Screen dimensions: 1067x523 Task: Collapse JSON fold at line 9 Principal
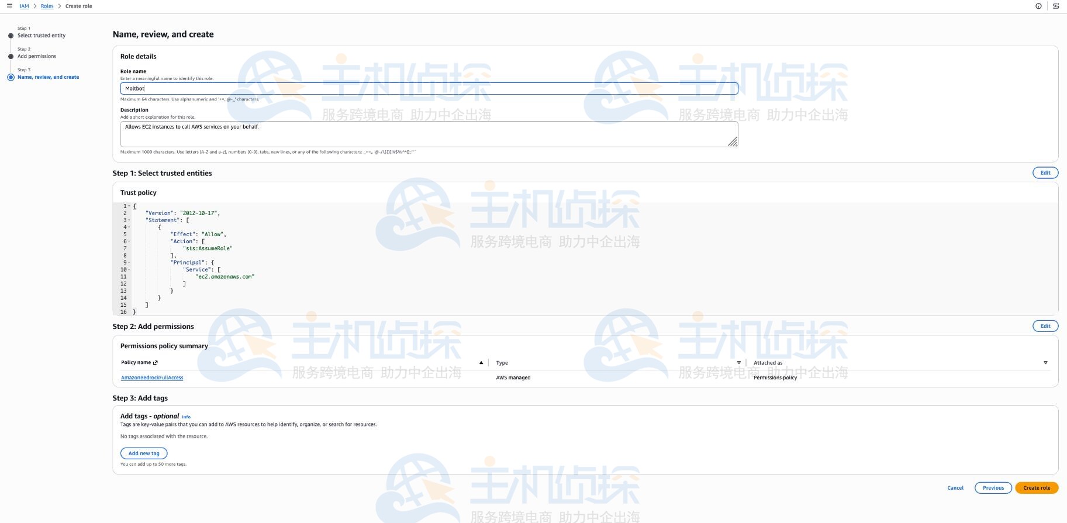pos(129,262)
